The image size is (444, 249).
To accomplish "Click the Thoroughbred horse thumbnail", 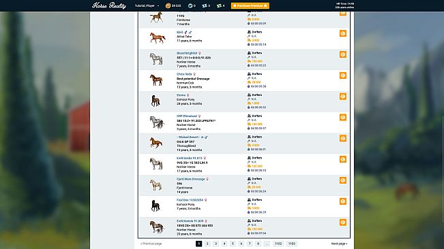I will [x=156, y=143].
